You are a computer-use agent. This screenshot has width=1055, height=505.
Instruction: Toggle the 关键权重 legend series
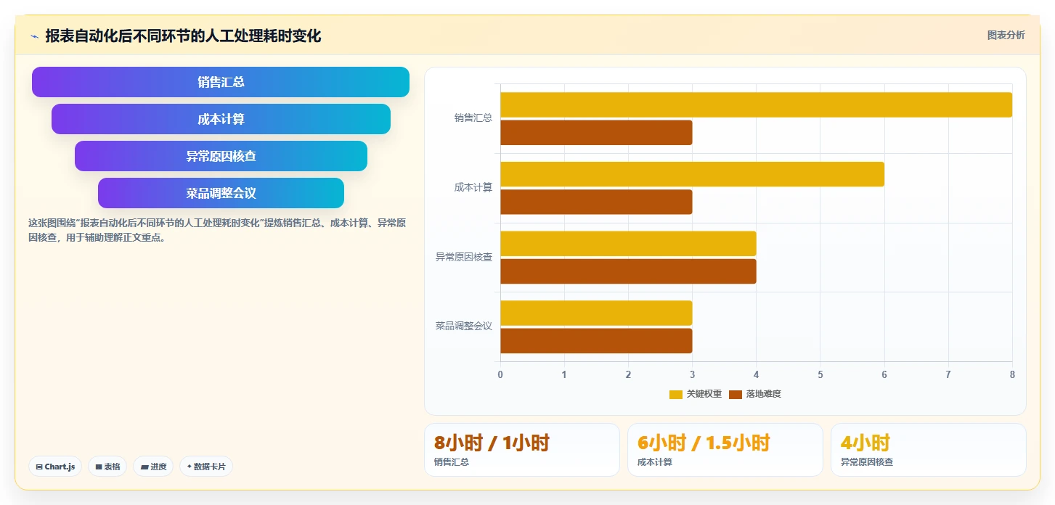point(695,394)
